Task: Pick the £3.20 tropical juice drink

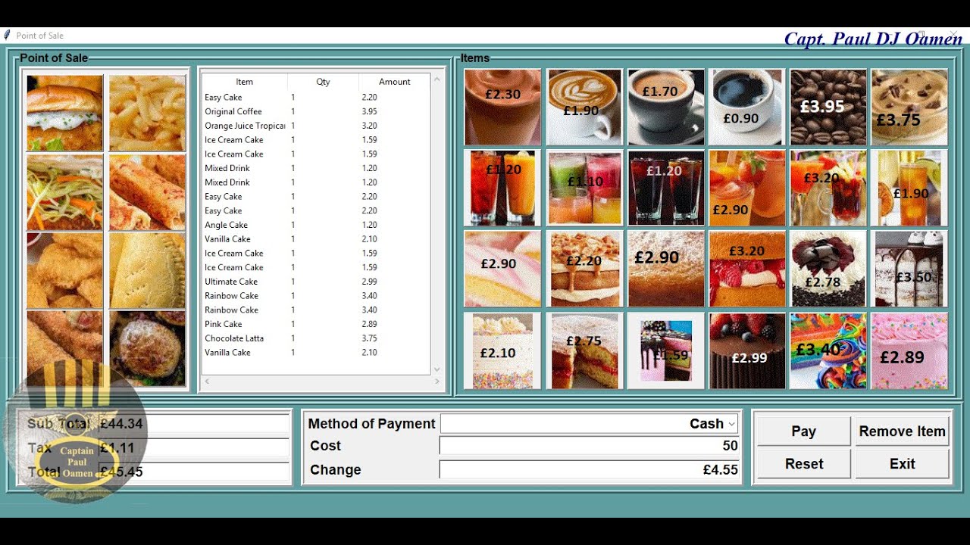Action: point(828,188)
